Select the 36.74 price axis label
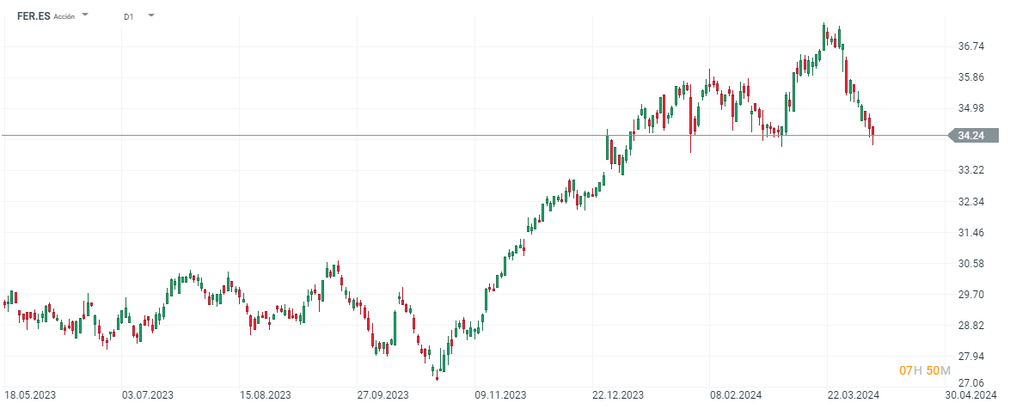This screenshot has width=1010, height=409. [x=970, y=46]
